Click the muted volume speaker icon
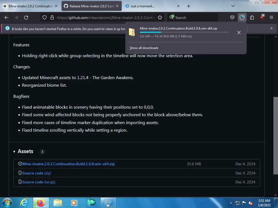Viewport: 278px width, 208px height. point(251,203)
